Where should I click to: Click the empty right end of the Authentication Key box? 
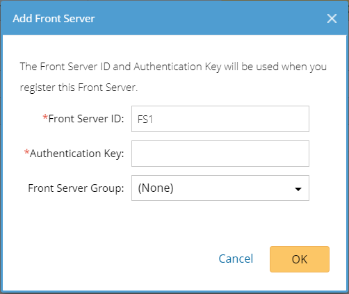coord(278,154)
